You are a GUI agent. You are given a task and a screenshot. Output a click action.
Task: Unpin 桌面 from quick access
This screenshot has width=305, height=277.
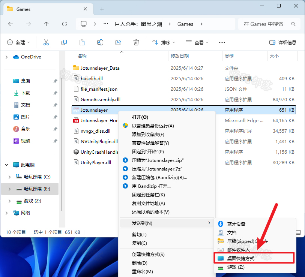tap(56, 81)
